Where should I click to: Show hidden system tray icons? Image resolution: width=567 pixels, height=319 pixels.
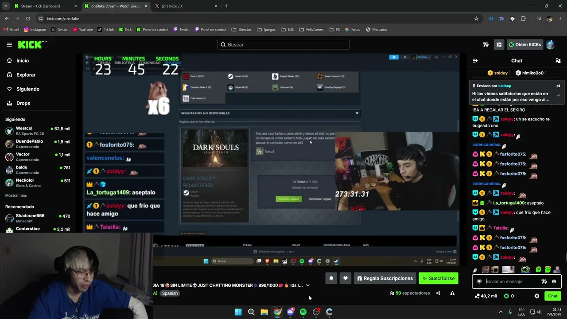501,312
